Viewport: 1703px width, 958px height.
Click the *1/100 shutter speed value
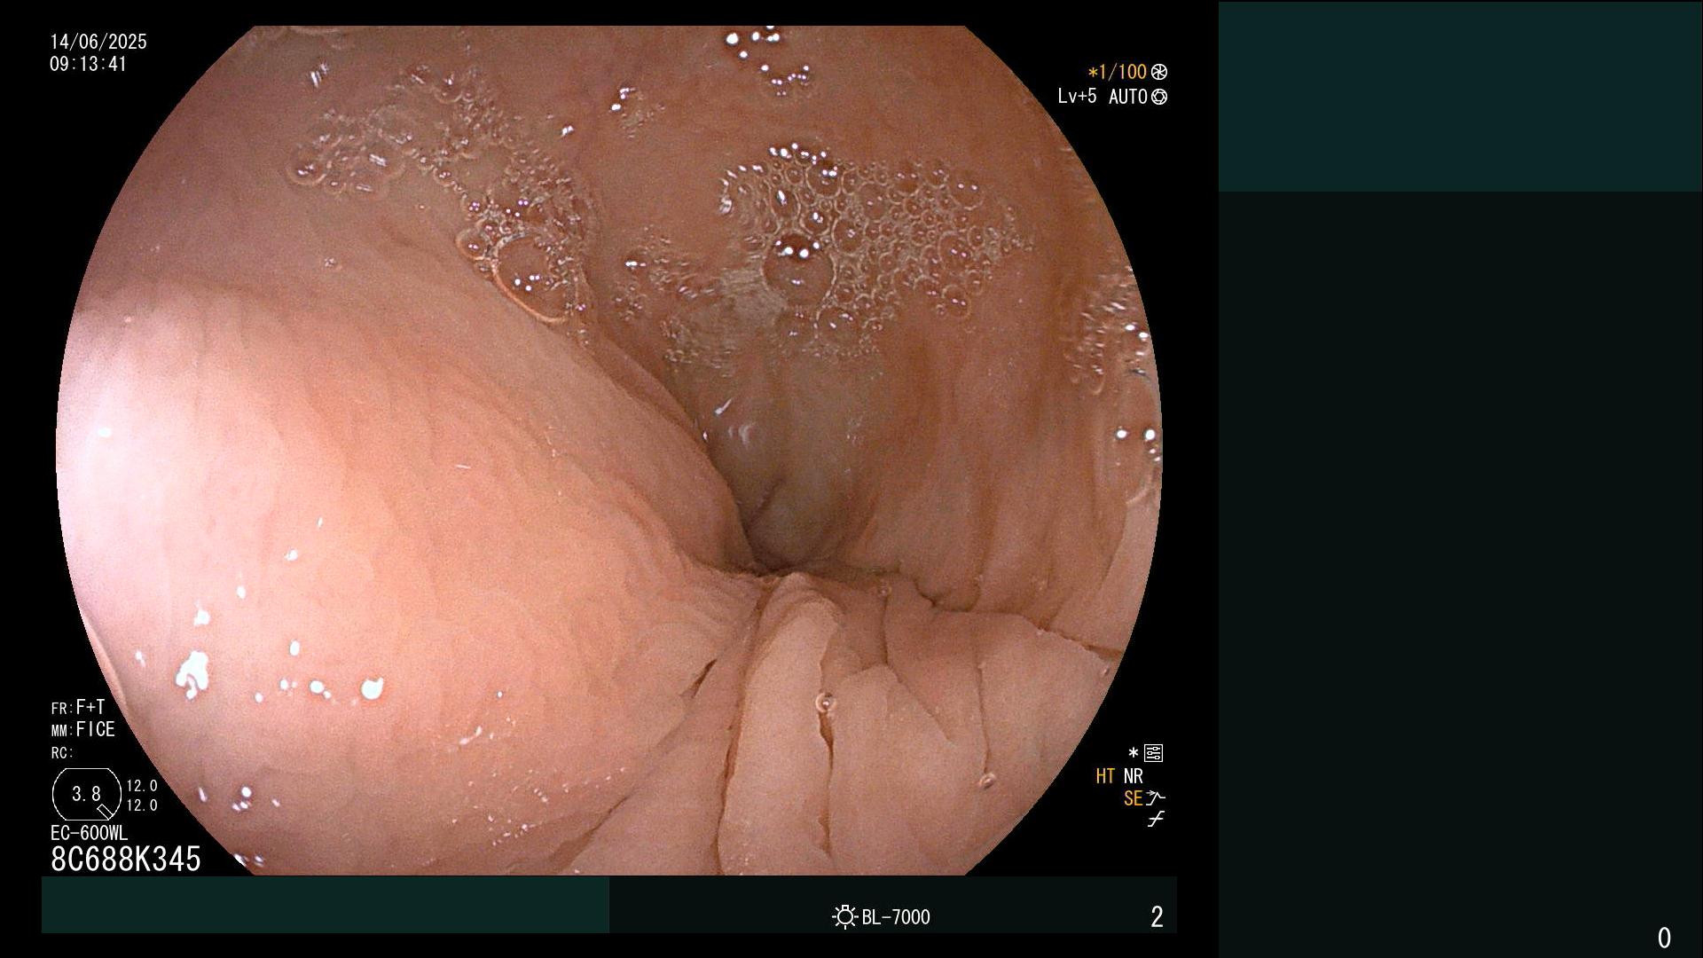click(x=1117, y=72)
